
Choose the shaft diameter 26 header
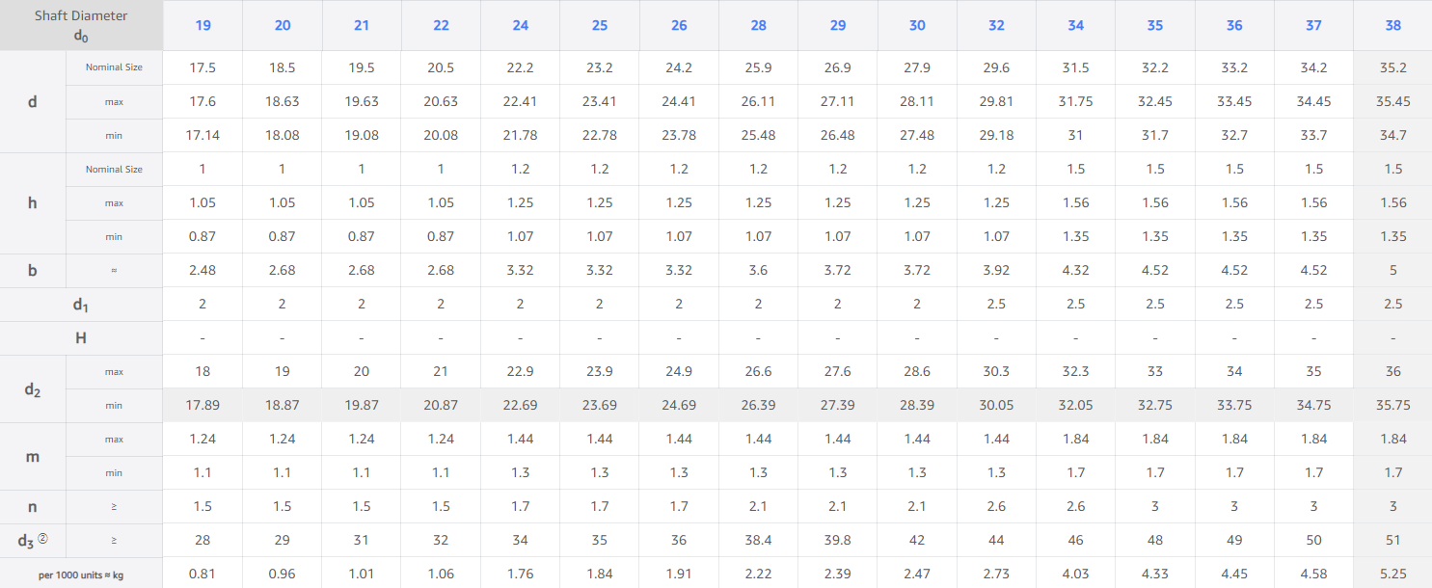tap(679, 25)
